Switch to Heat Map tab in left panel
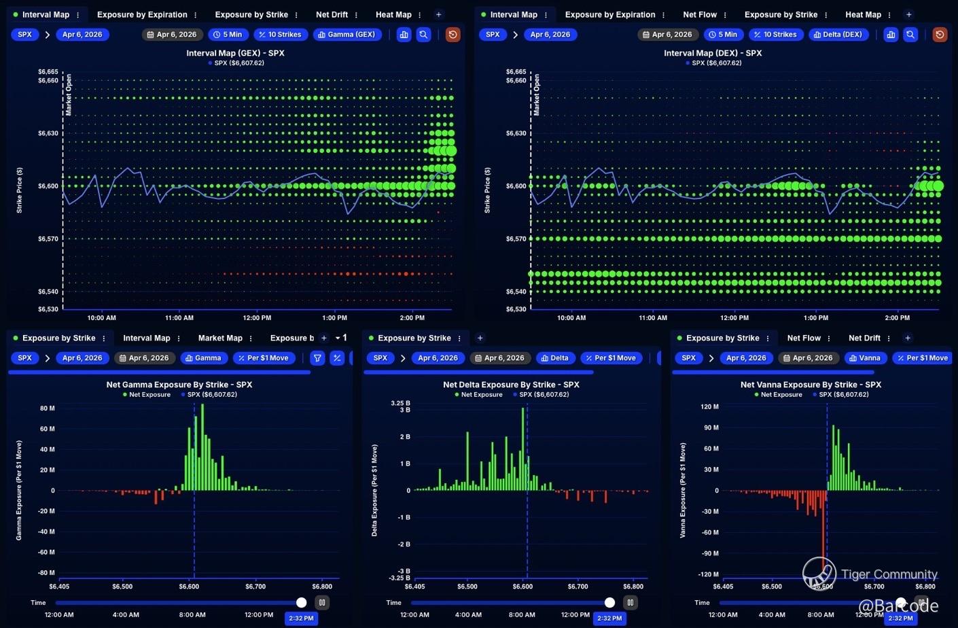The image size is (958, 628). click(393, 14)
